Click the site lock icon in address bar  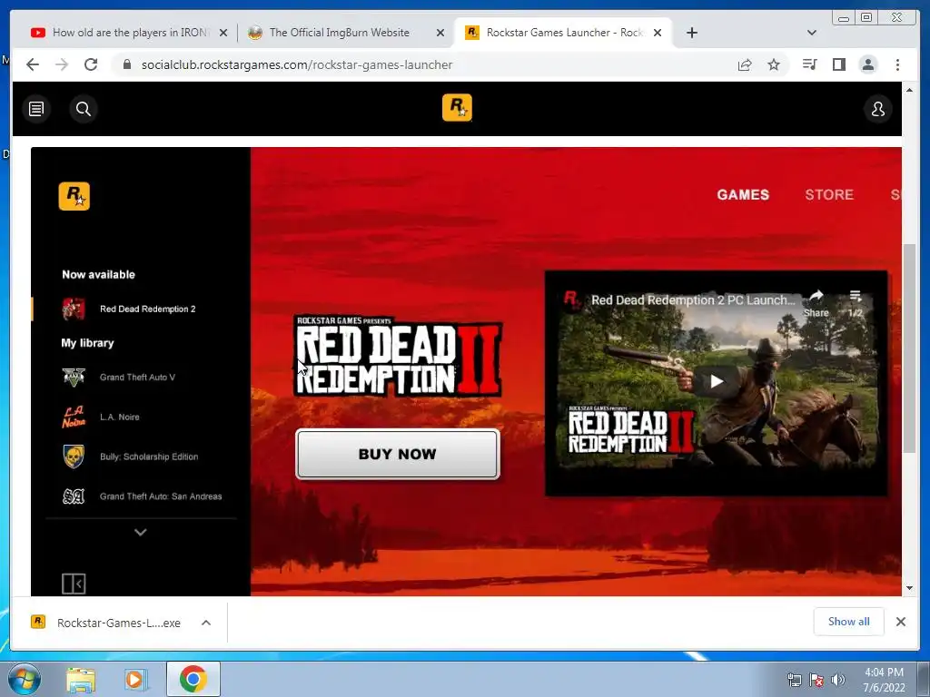click(127, 64)
